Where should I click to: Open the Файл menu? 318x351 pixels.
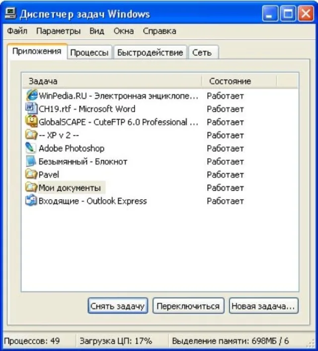tap(17, 31)
